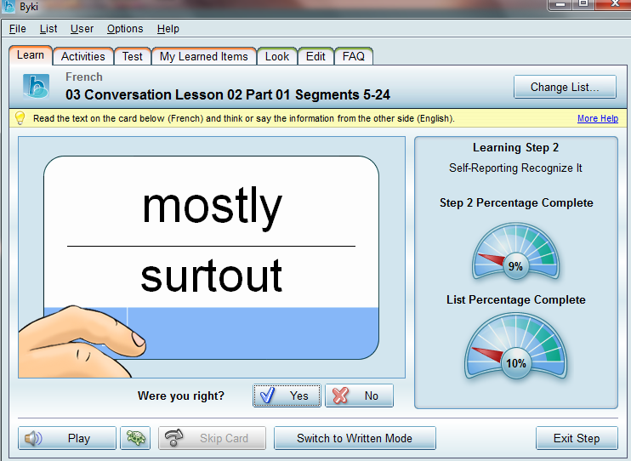Select the Learn tab
This screenshot has height=461, width=631.
tap(31, 55)
